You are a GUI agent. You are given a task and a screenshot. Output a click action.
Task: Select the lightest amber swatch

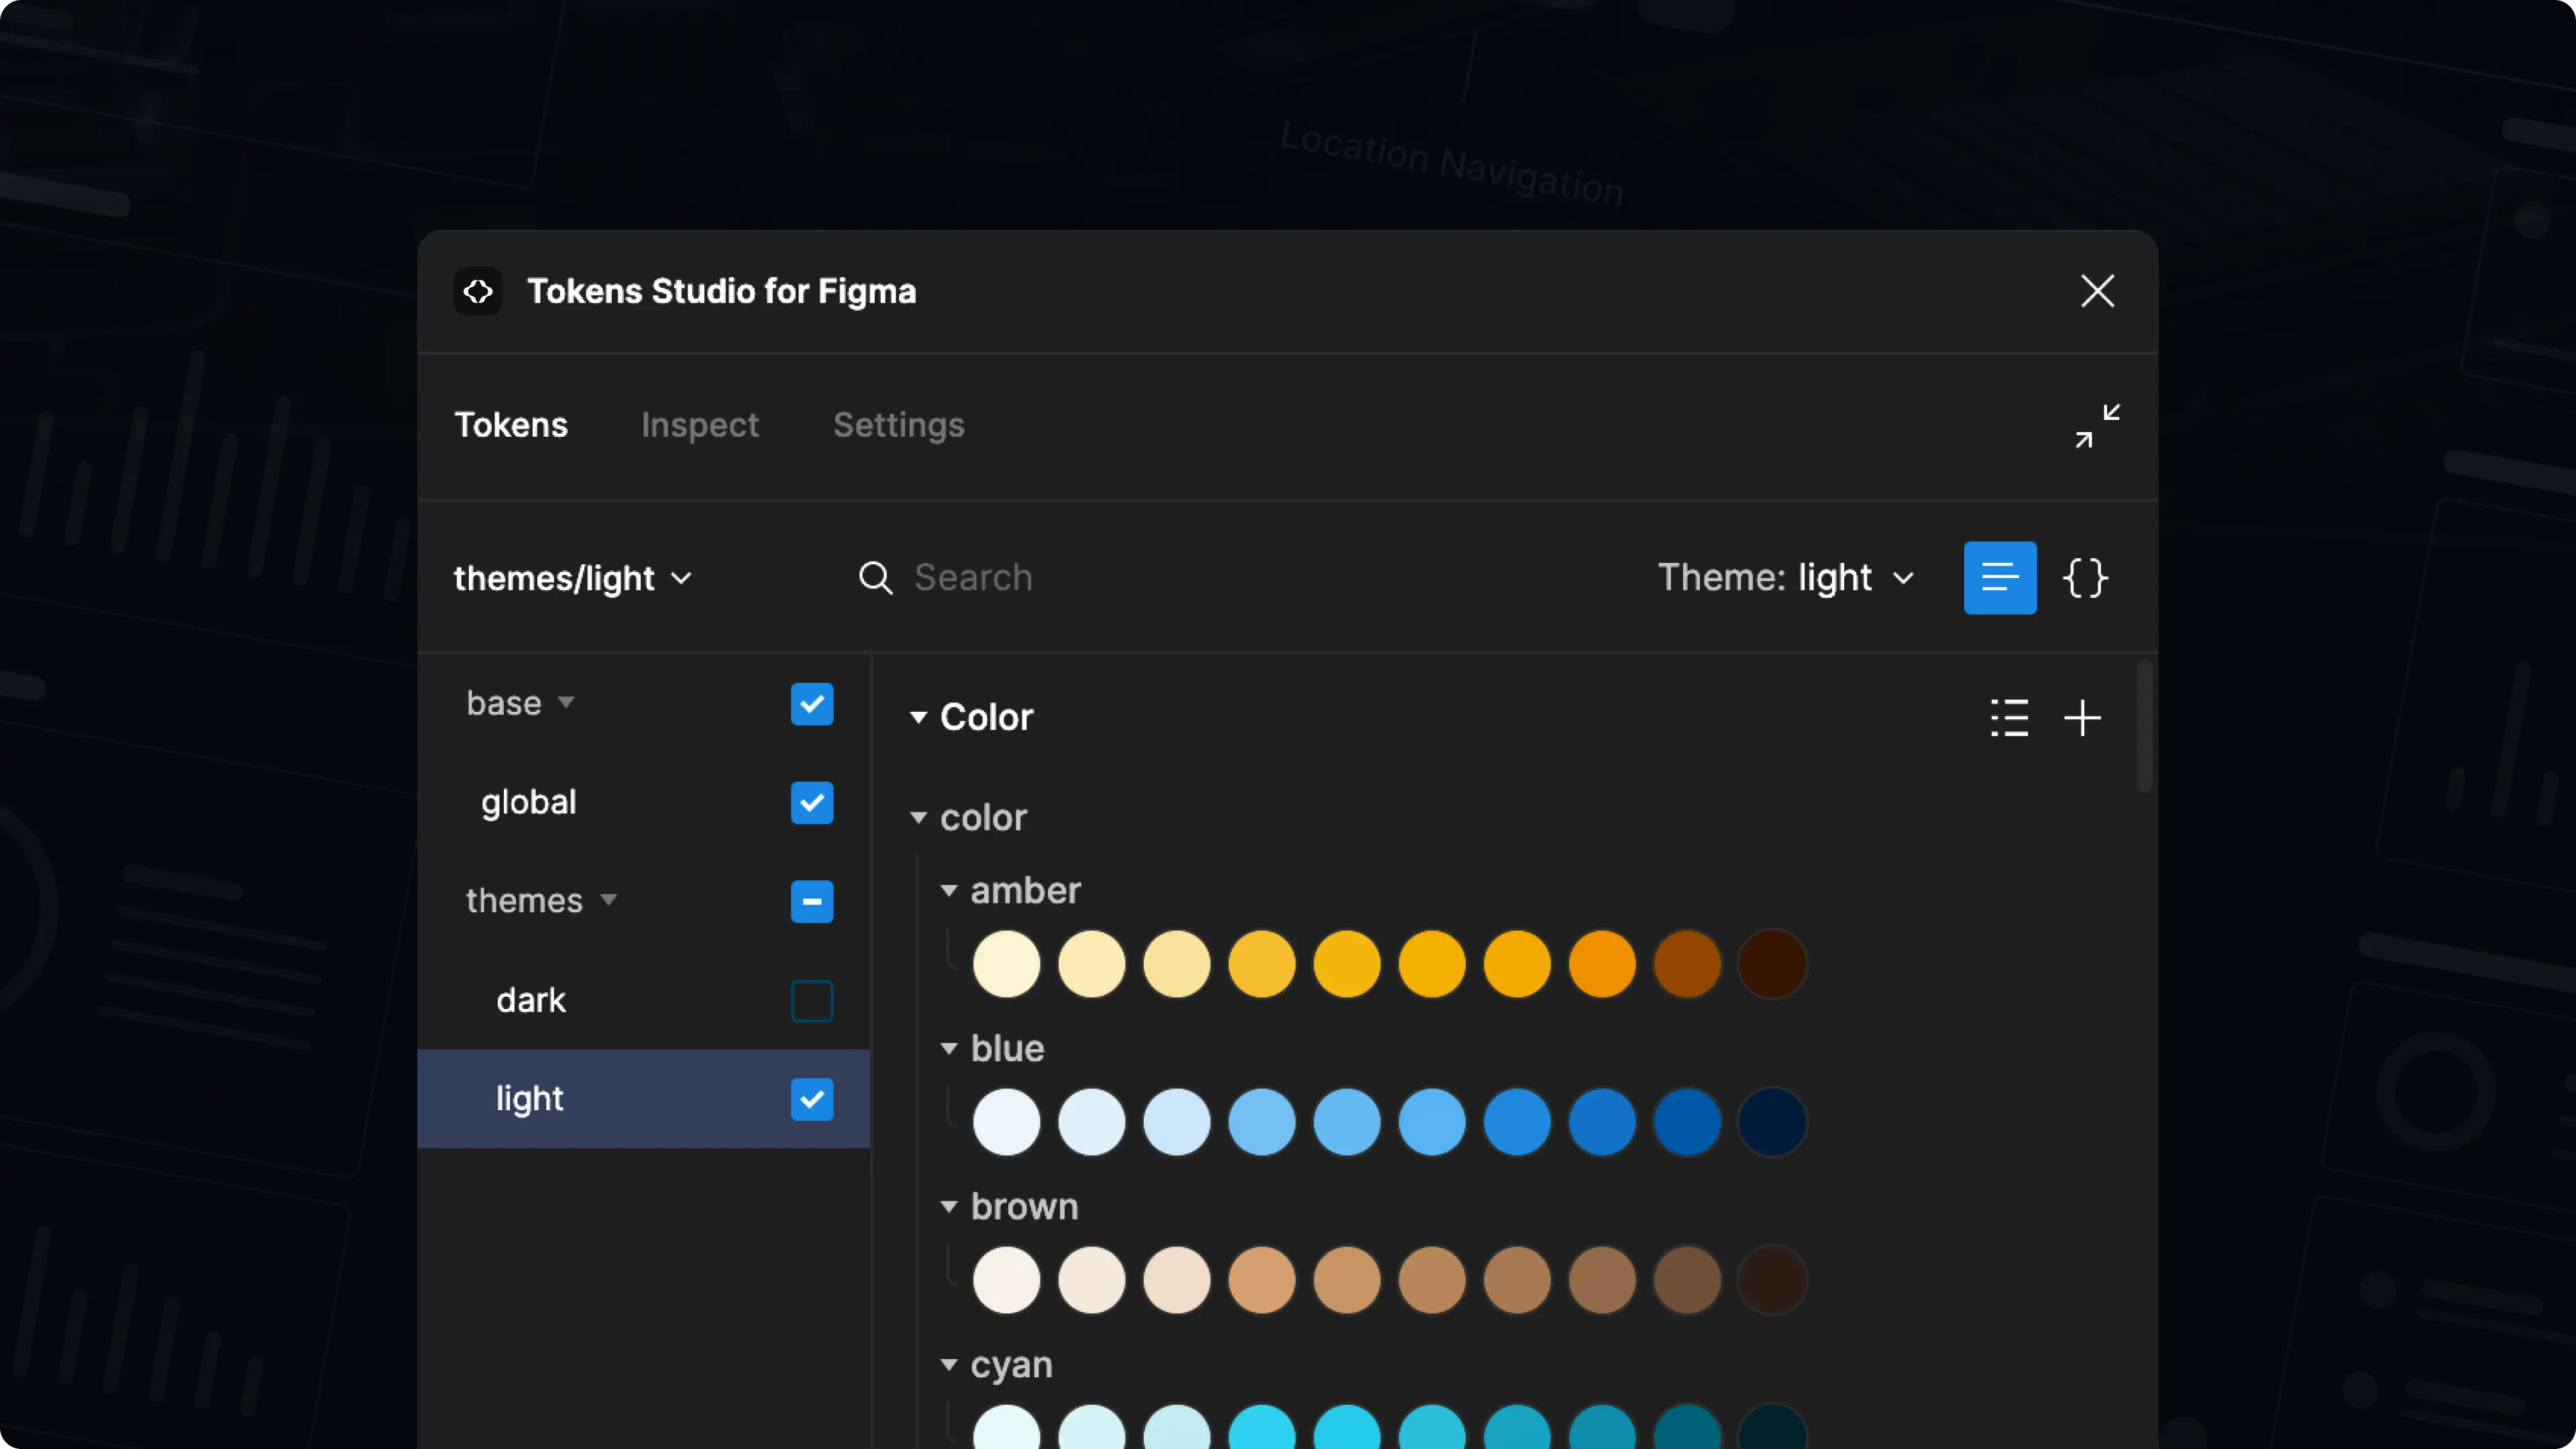[1006, 964]
